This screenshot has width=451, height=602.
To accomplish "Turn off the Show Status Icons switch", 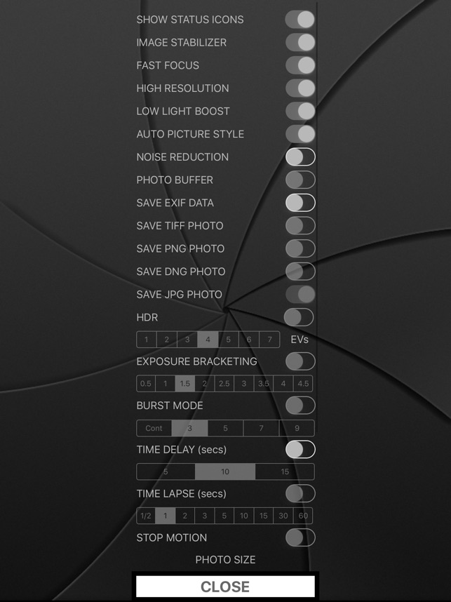I will click(300, 20).
